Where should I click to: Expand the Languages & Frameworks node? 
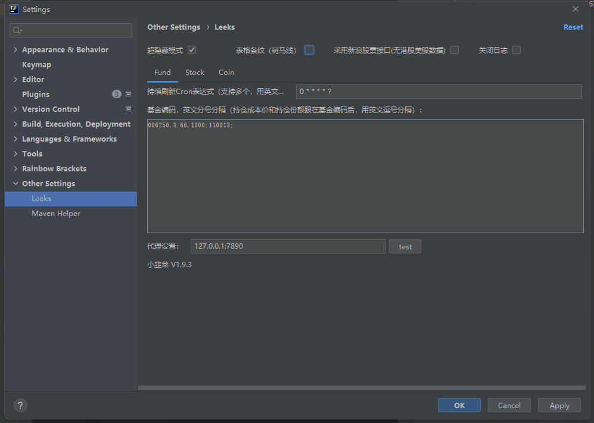15,139
